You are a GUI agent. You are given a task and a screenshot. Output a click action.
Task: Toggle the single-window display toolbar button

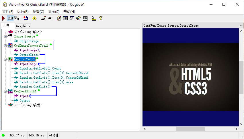(x=10, y=18)
